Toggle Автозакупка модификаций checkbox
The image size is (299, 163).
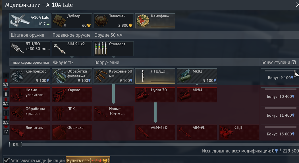tap(7, 160)
